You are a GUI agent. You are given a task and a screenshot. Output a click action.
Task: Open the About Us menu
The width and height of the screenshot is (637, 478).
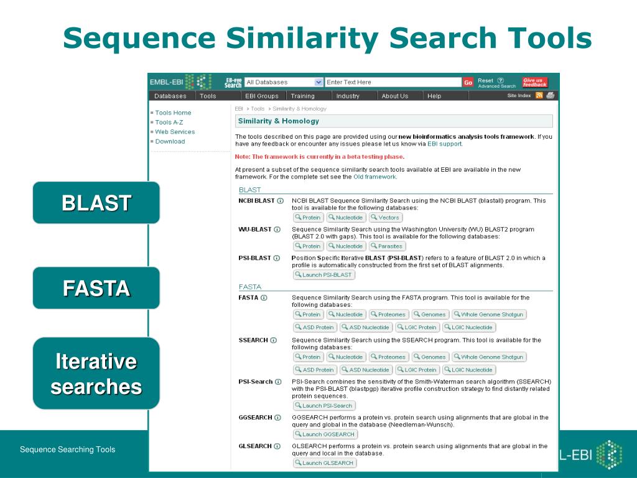pyautogui.click(x=395, y=96)
